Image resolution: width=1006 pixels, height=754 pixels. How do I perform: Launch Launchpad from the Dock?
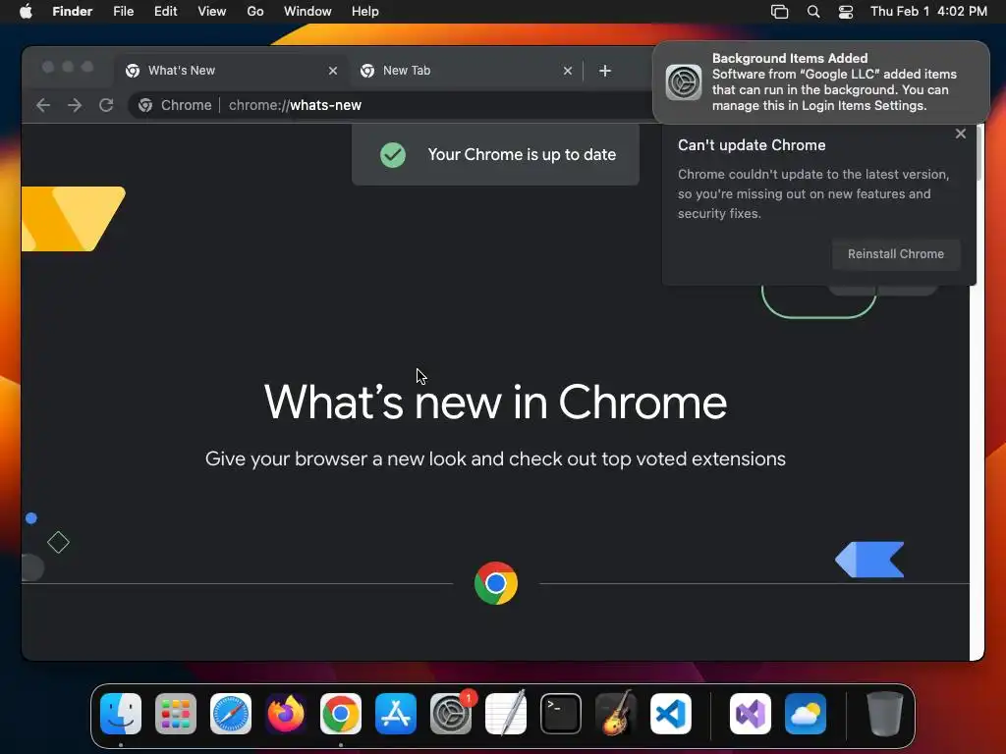pyautogui.click(x=176, y=714)
